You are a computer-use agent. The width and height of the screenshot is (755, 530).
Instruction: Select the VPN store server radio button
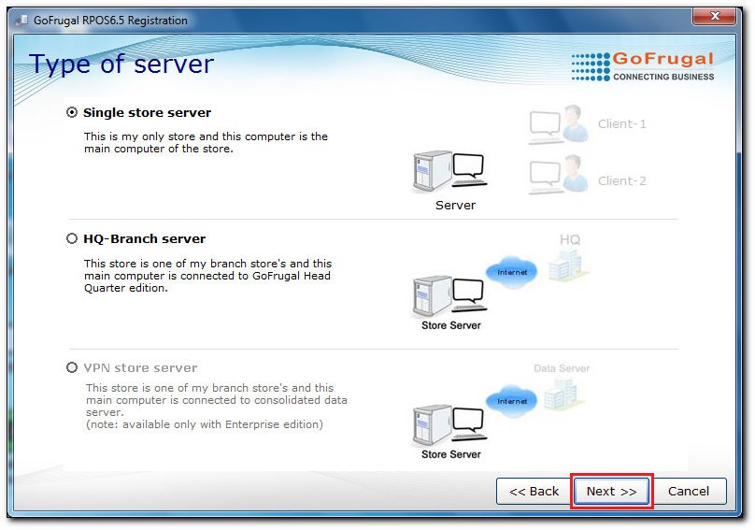[x=72, y=367]
